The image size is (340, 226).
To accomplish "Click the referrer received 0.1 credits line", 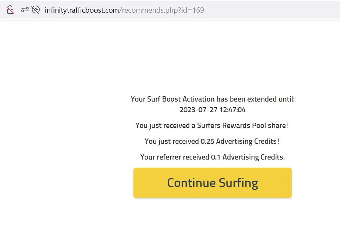I will (x=212, y=157).
